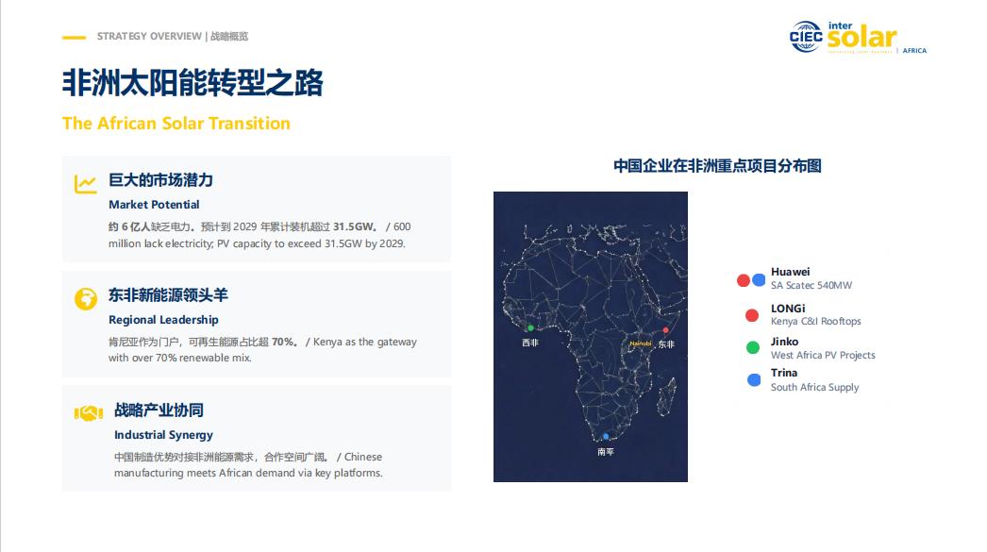Click the LONGi legend label
Image resolution: width=987 pixels, height=552 pixels.
coord(788,309)
